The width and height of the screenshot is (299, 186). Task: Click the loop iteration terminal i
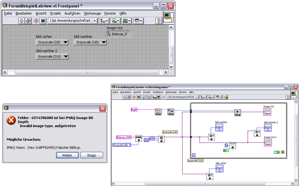[x=193, y=155]
